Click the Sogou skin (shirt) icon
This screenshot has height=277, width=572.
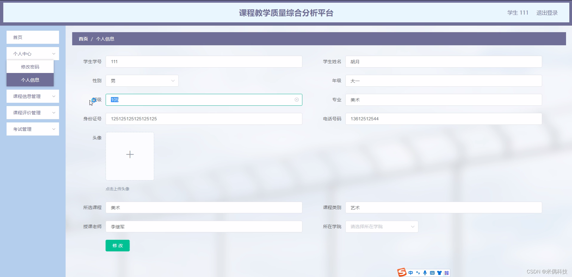coord(439,273)
